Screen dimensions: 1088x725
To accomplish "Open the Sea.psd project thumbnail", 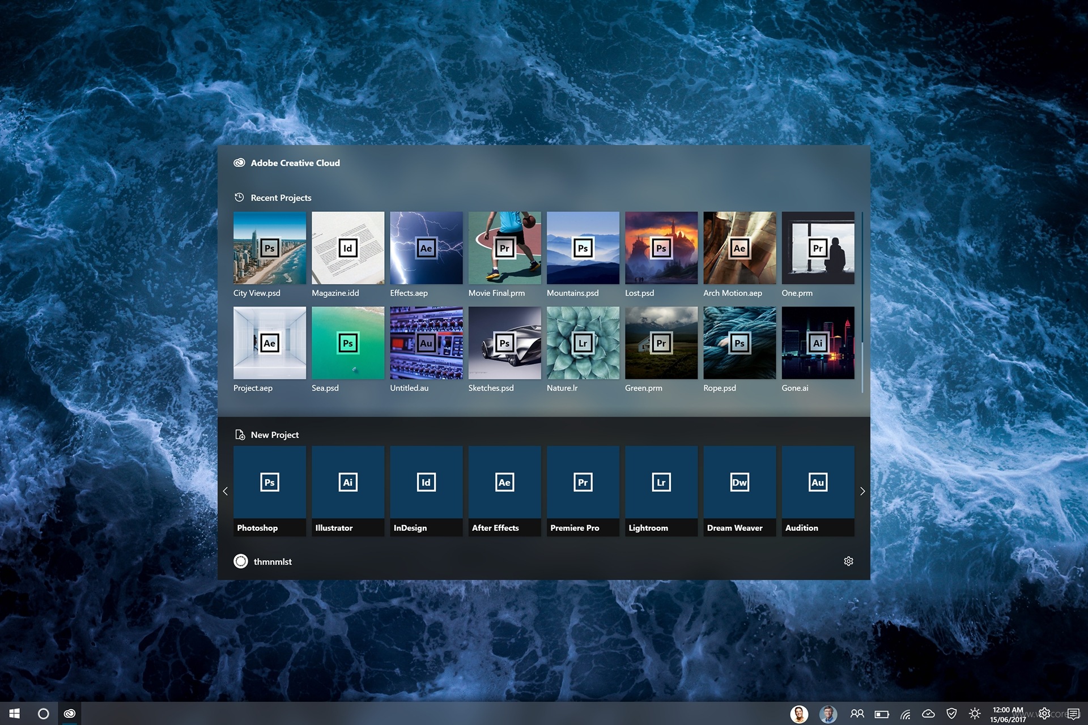I will (347, 343).
